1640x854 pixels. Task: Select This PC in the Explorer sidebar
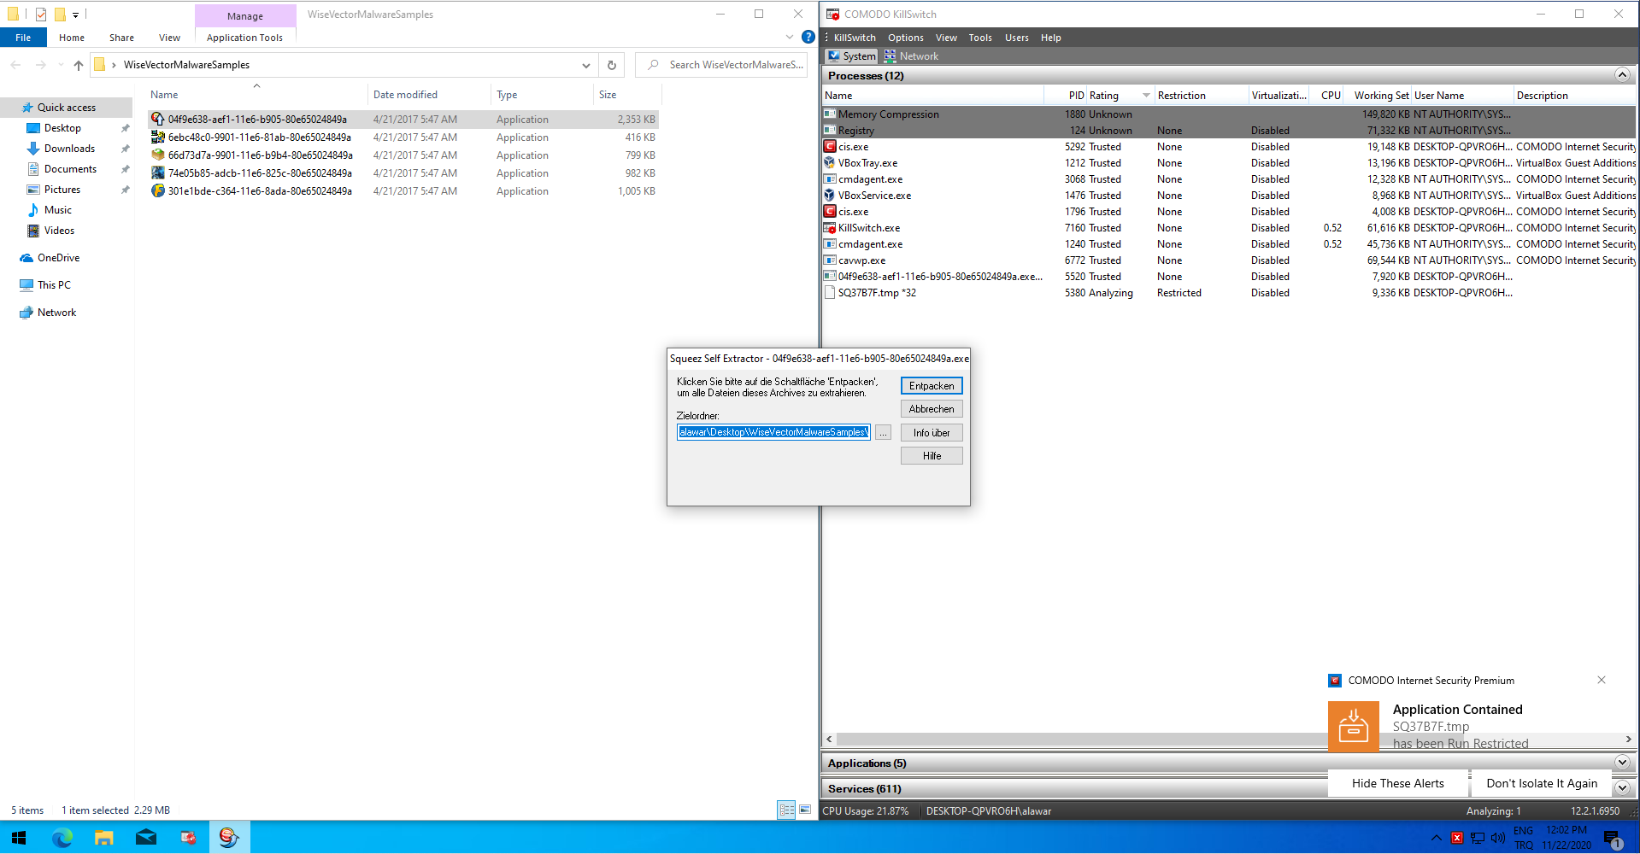[54, 285]
